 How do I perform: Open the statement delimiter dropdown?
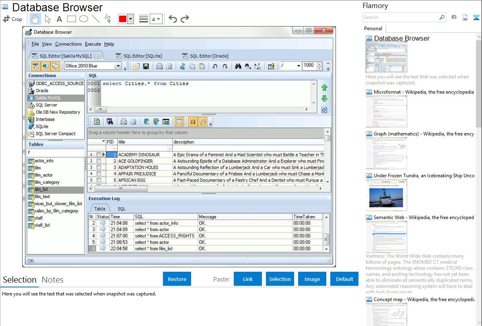coord(298,66)
